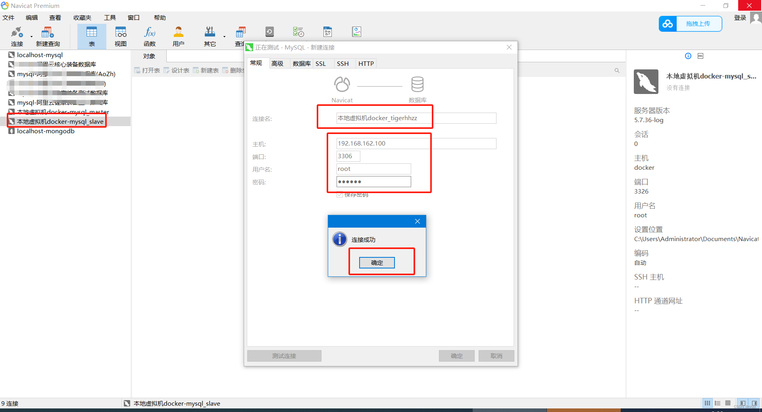
Task: Click the 拖拽上传 upload button
Action: [698, 24]
